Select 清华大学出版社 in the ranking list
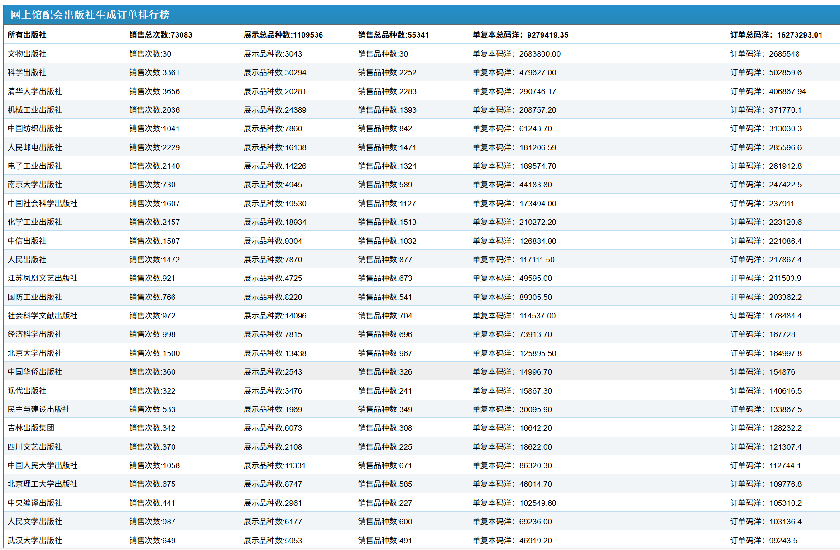The height and width of the screenshot is (550, 840). click(x=35, y=91)
